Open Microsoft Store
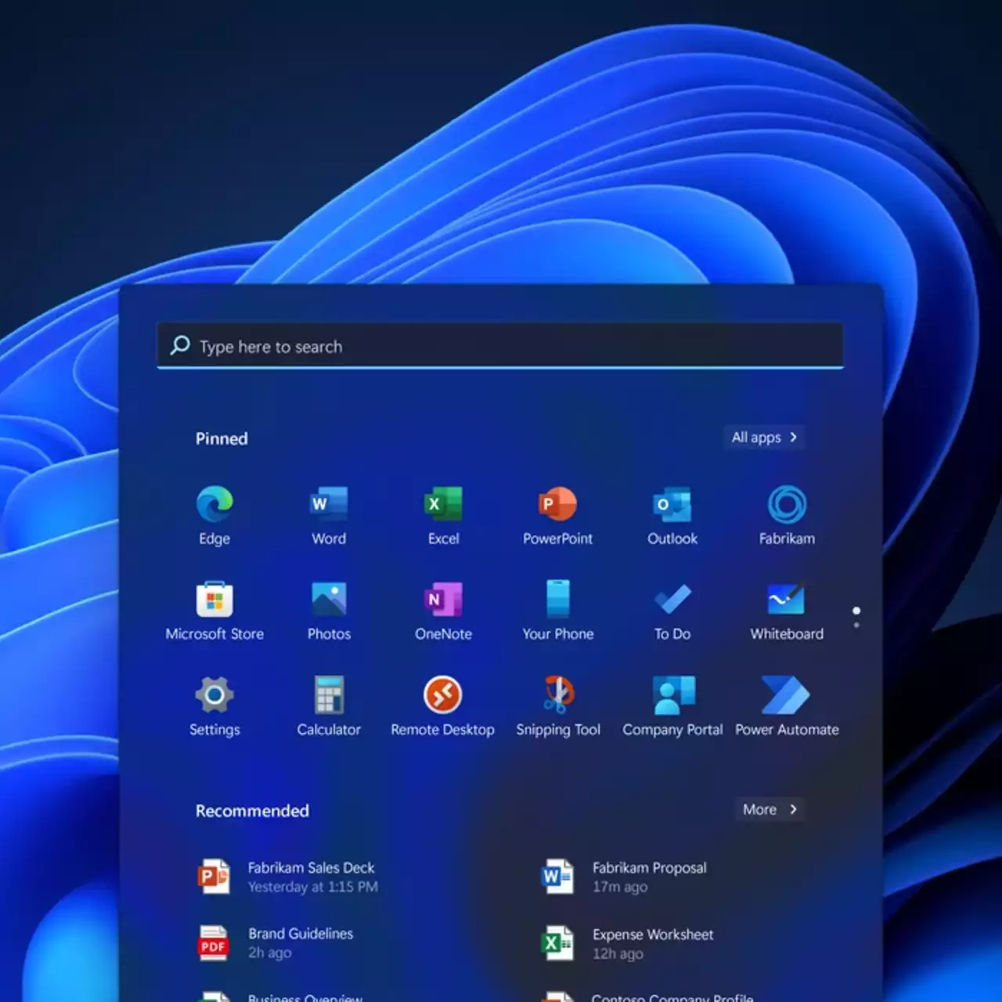The width and height of the screenshot is (1002, 1002). pyautogui.click(x=214, y=611)
